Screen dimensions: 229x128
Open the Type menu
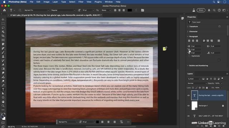pyautogui.click(x=63, y=2)
